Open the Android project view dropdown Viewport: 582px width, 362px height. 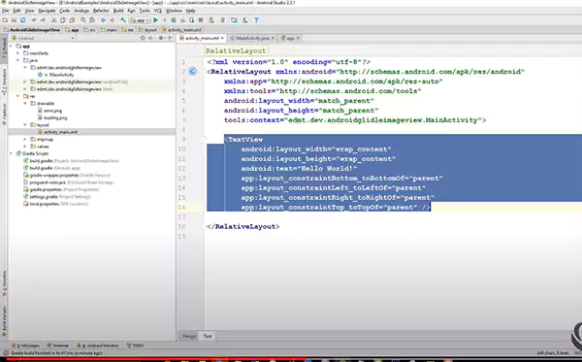(x=43, y=38)
